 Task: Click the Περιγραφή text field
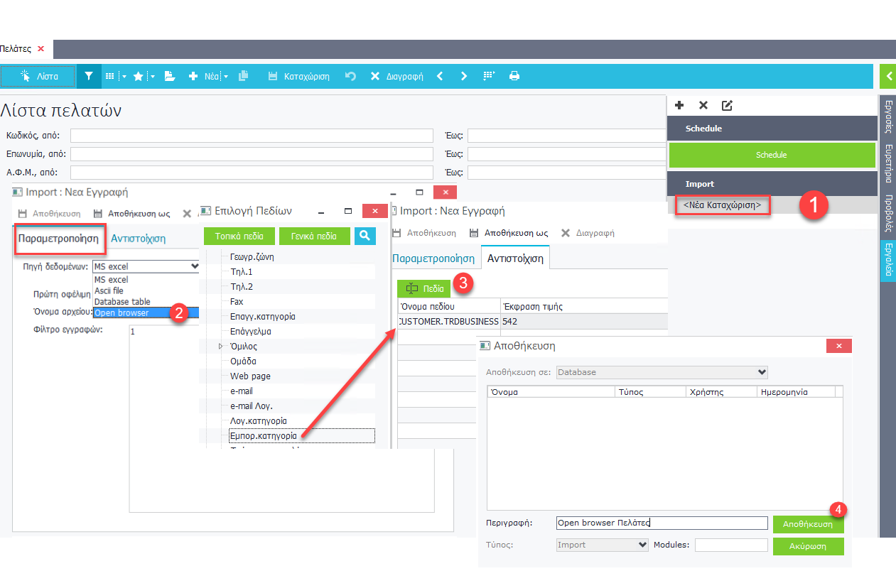tap(661, 523)
